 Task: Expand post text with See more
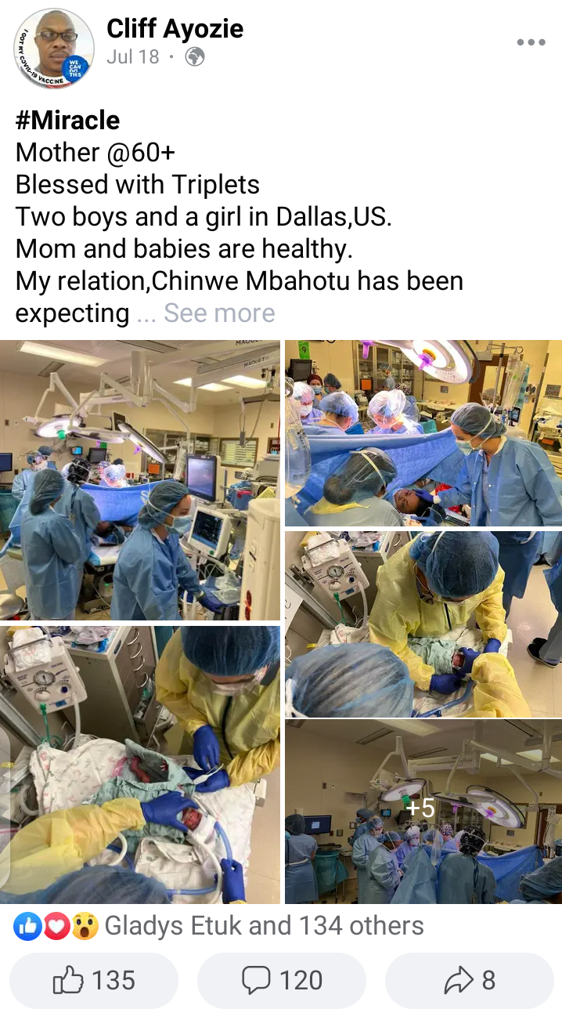219,313
